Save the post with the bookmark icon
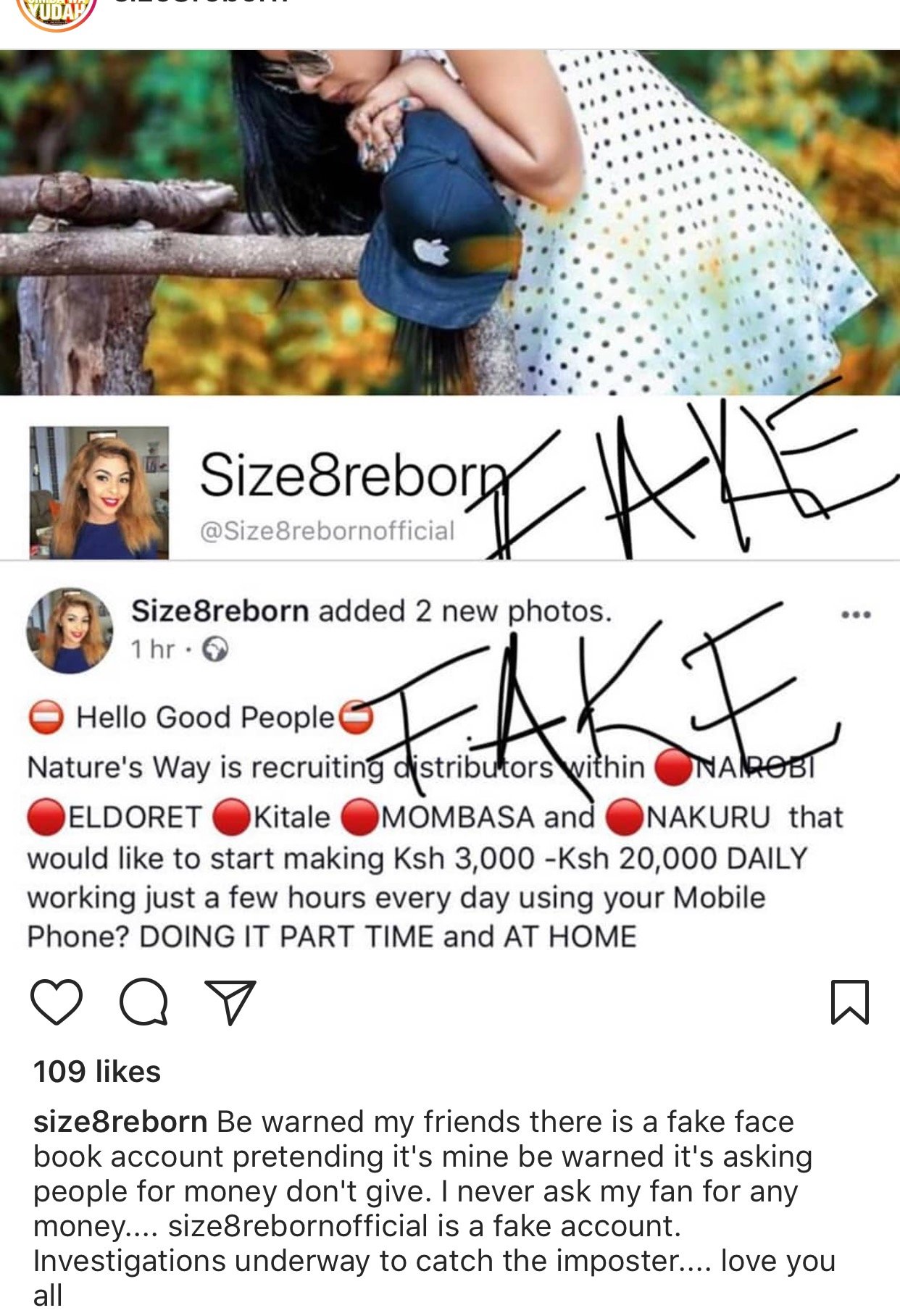The height and width of the screenshot is (1313, 900). [849, 1002]
